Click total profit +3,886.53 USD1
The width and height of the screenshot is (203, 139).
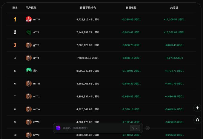[x=174, y=122]
